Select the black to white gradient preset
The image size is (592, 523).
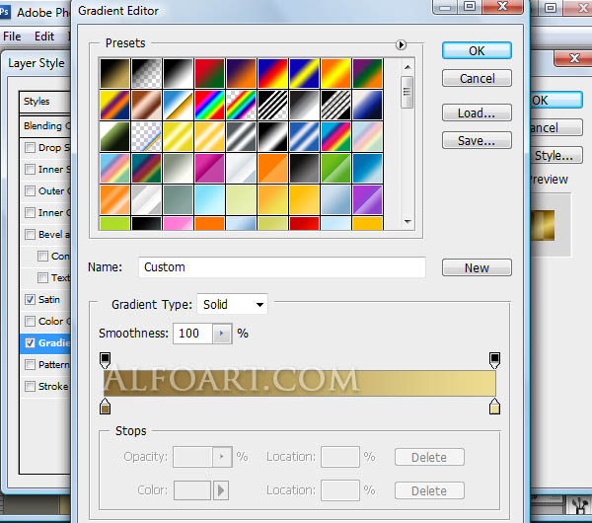[179, 73]
